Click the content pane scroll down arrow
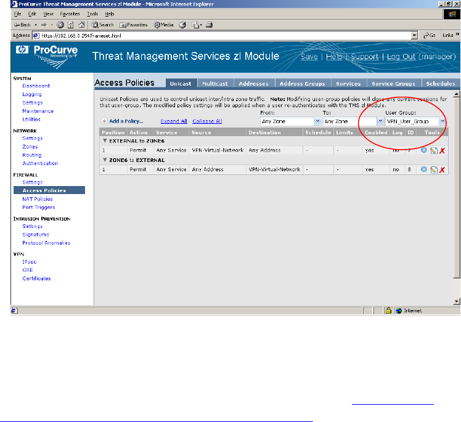This screenshot has height=422, width=461. [x=457, y=301]
